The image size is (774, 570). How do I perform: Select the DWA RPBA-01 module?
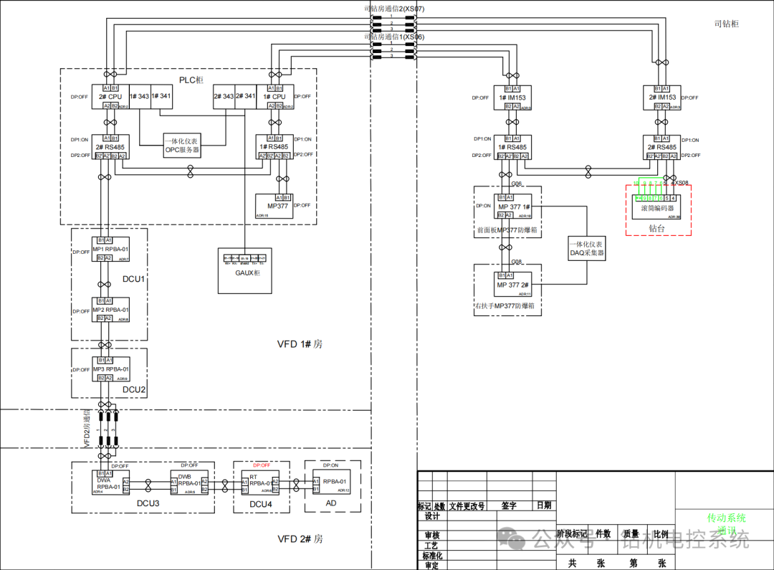[111, 483]
